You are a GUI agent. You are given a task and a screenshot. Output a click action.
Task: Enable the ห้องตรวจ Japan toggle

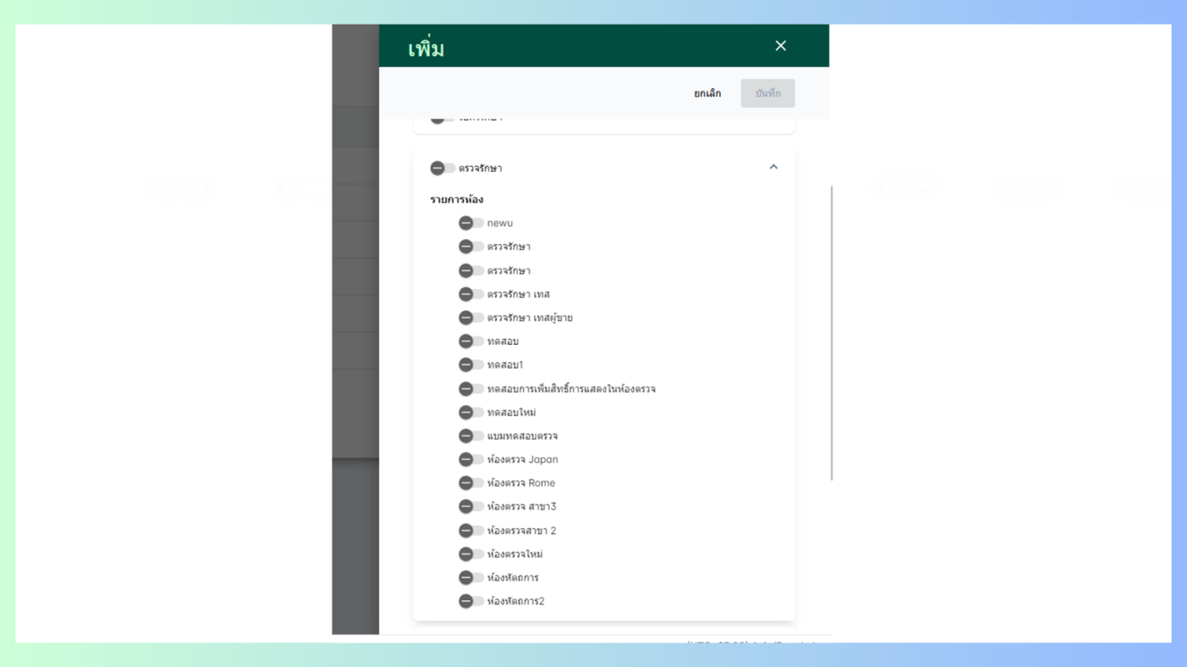471,459
